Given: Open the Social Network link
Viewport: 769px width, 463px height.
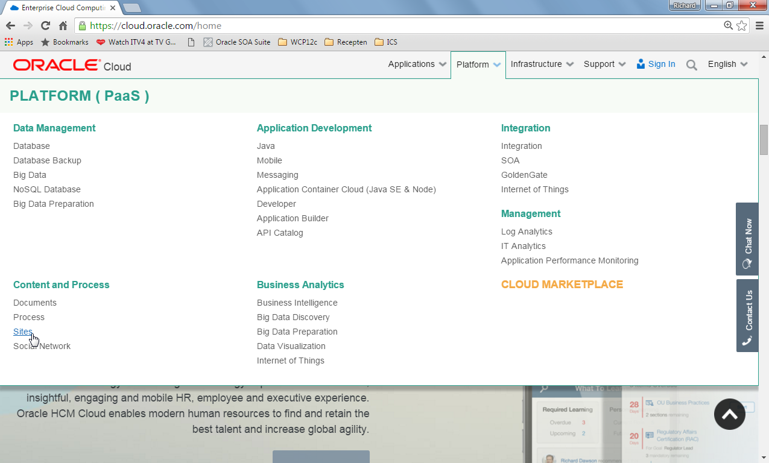Looking at the screenshot, I should 42,346.
